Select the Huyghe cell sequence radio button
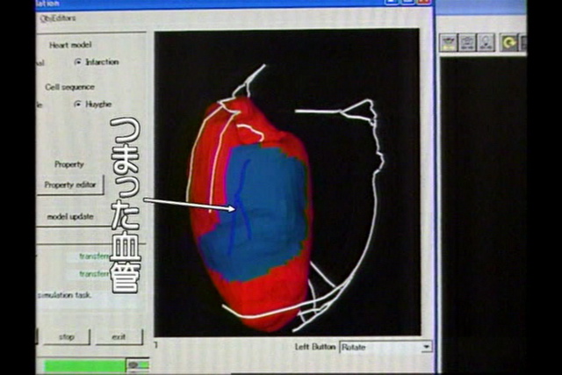This screenshot has width=562, height=375. coord(78,105)
